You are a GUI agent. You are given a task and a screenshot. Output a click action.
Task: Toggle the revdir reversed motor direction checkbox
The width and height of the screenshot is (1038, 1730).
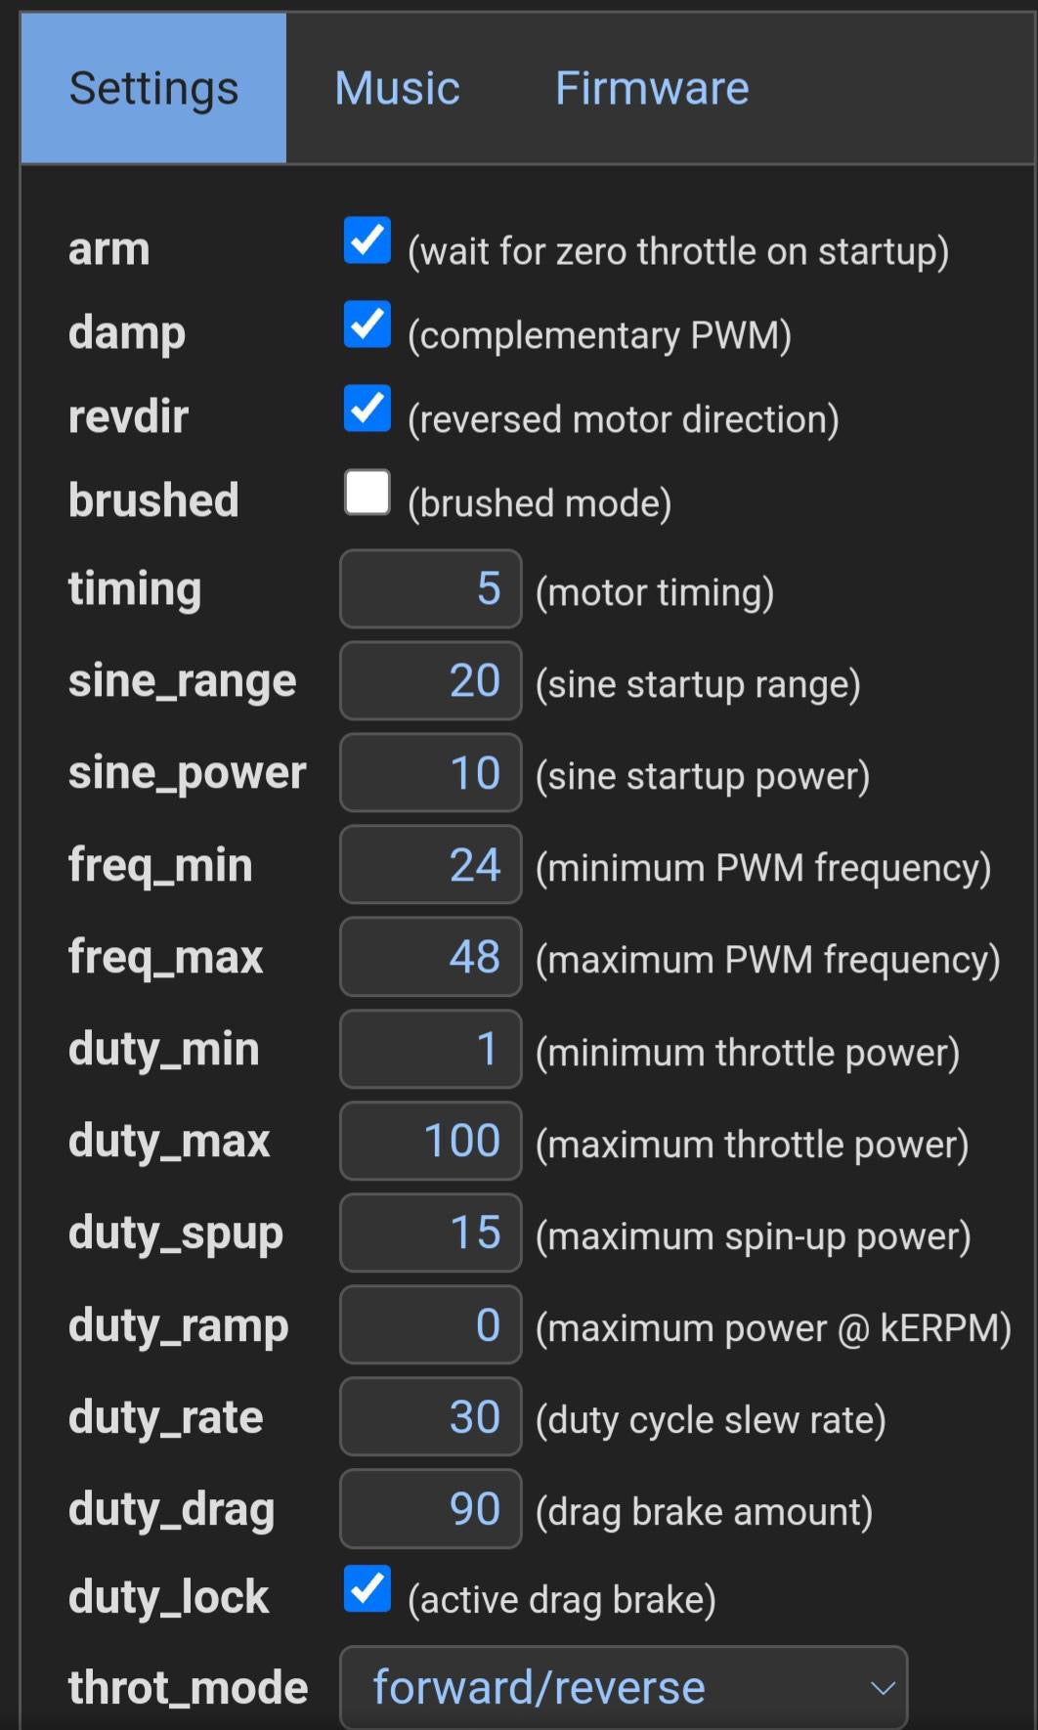pyautogui.click(x=368, y=409)
